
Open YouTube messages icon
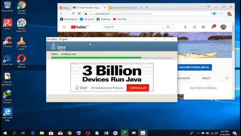[x=203, y=27]
